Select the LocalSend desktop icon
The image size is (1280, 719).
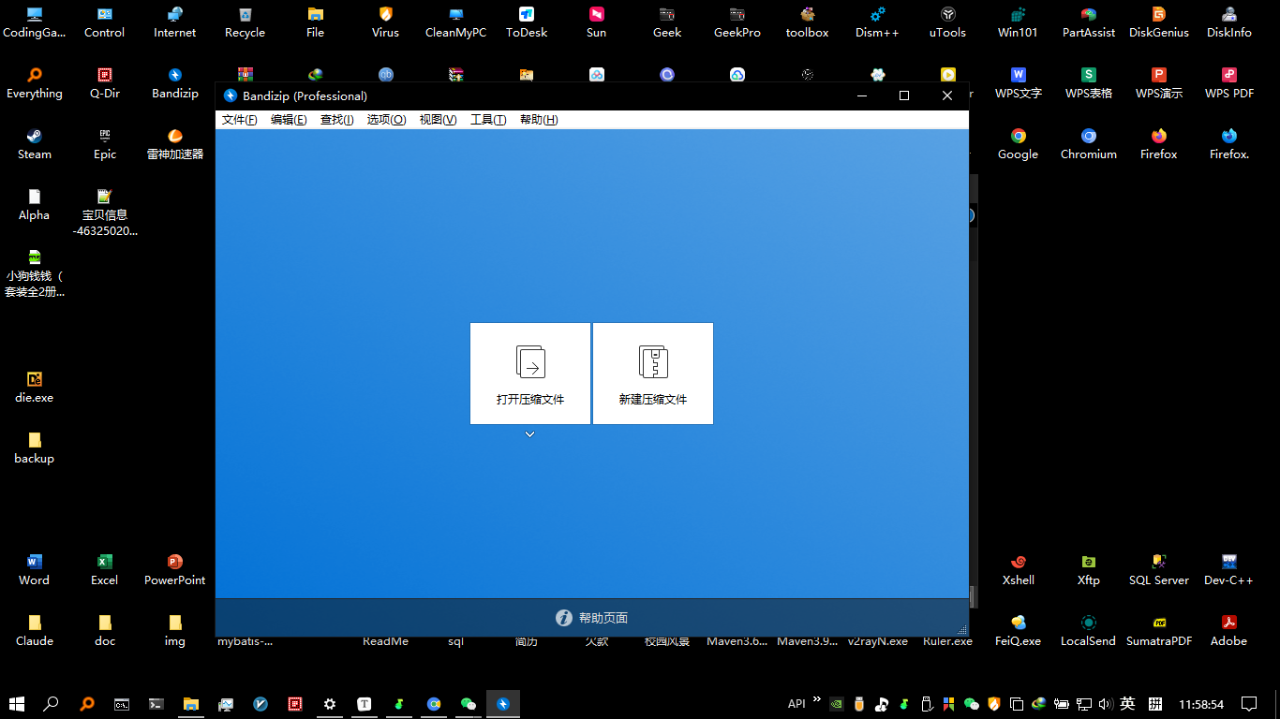click(1089, 630)
